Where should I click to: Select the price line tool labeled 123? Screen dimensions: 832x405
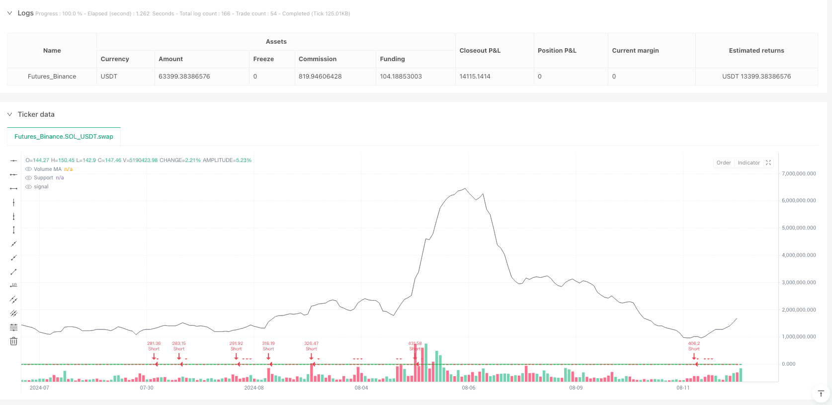click(x=13, y=286)
